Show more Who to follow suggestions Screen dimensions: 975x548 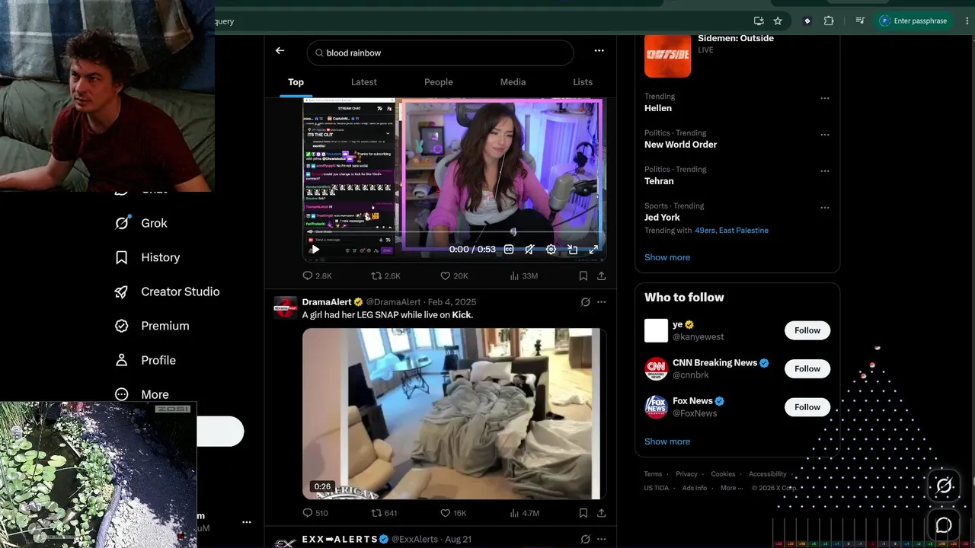click(667, 441)
